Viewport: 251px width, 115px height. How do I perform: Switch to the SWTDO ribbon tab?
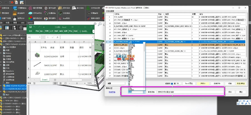click(30, 22)
